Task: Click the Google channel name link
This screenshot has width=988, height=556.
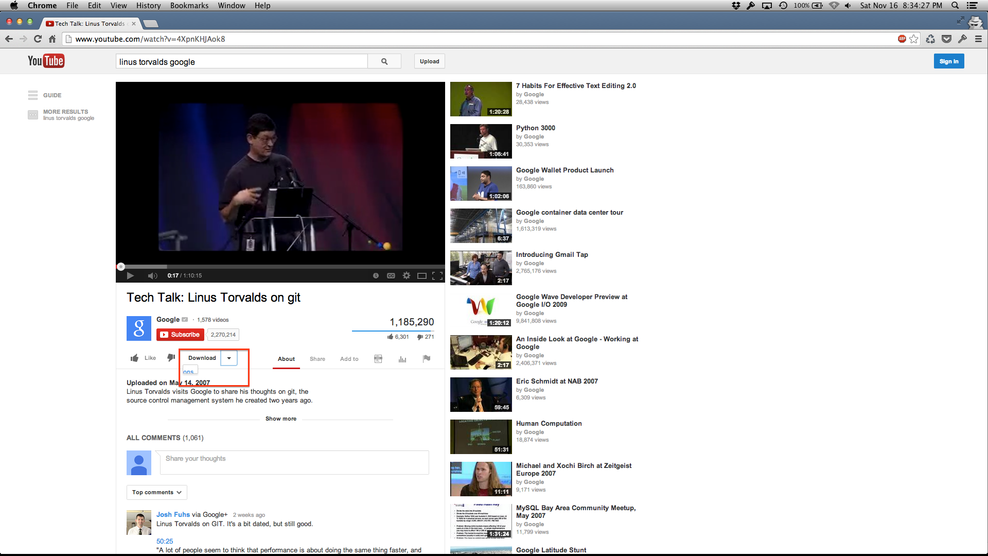Action: [168, 320]
